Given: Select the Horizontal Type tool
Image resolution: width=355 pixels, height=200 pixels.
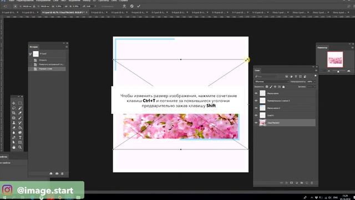Looking at the screenshot, I should click(x=20, y=138).
